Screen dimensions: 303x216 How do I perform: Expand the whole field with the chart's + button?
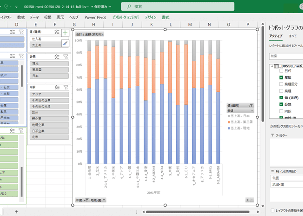(247, 200)
